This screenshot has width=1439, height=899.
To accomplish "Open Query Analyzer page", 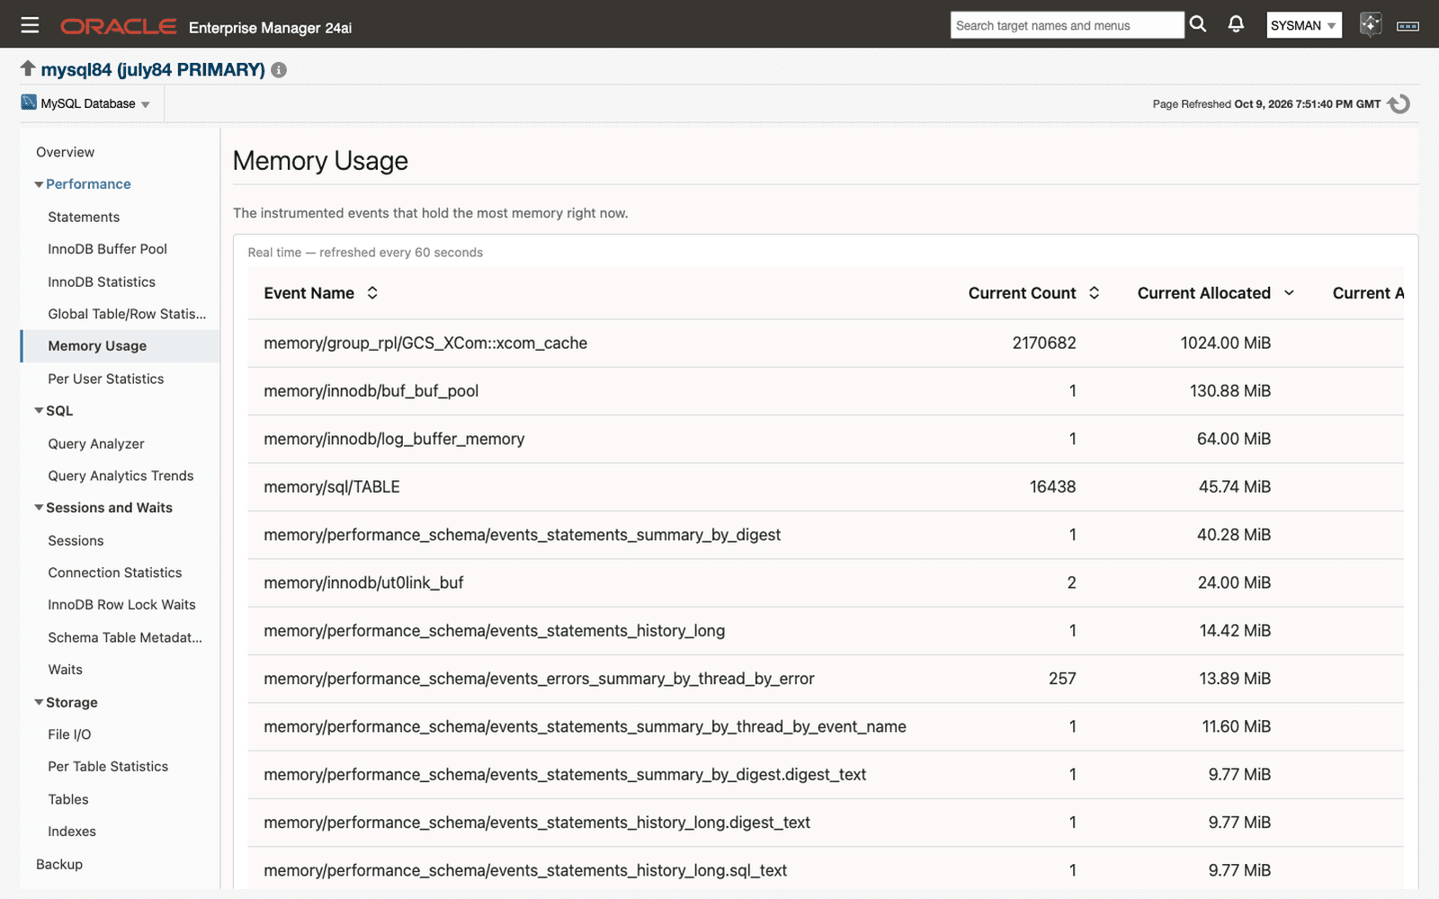I will (x=96, y=443).
